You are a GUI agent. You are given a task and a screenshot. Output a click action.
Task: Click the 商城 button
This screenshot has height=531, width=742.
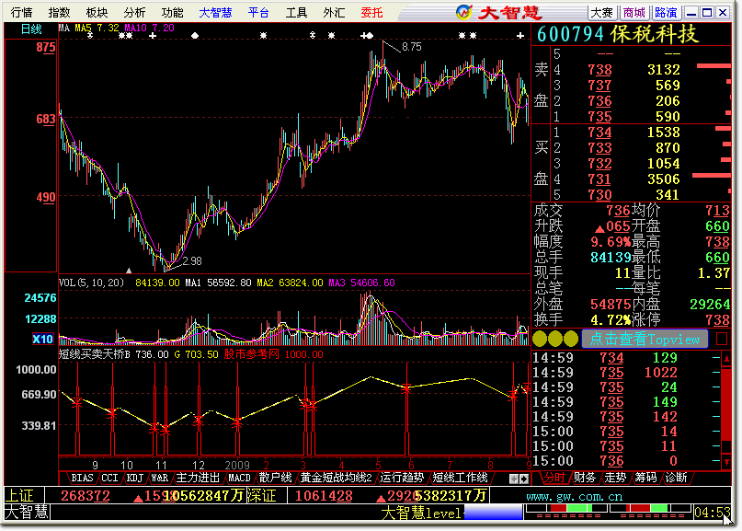pos(634,13)
